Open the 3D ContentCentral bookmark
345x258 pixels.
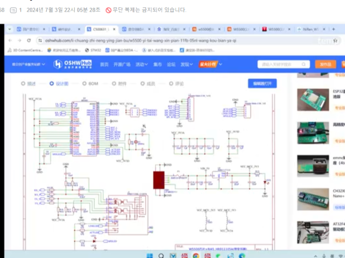click(x=27, y=50)
